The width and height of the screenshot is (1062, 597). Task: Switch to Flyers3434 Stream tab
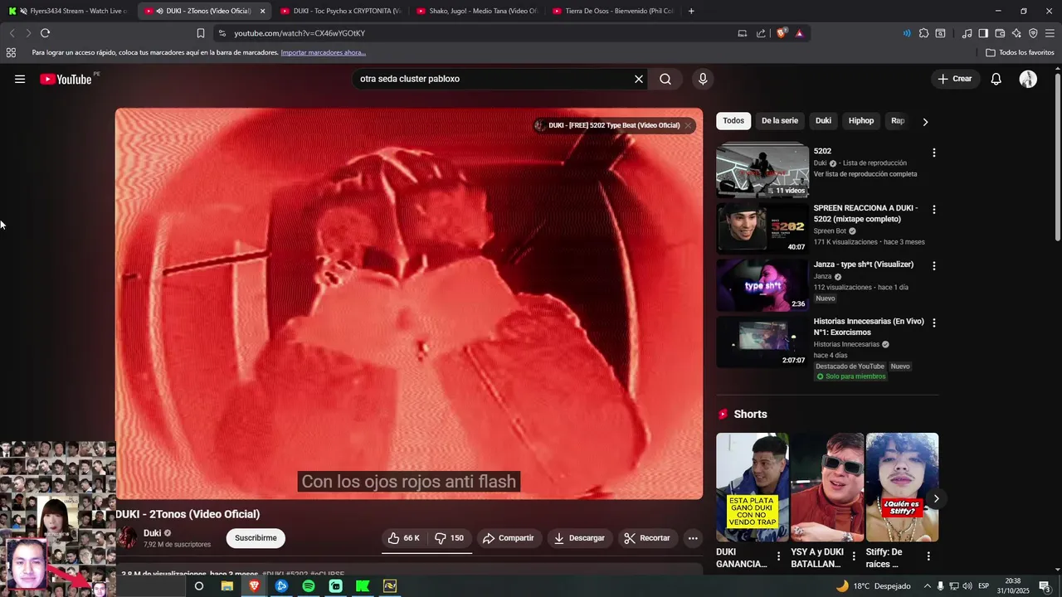click(68, 11)
